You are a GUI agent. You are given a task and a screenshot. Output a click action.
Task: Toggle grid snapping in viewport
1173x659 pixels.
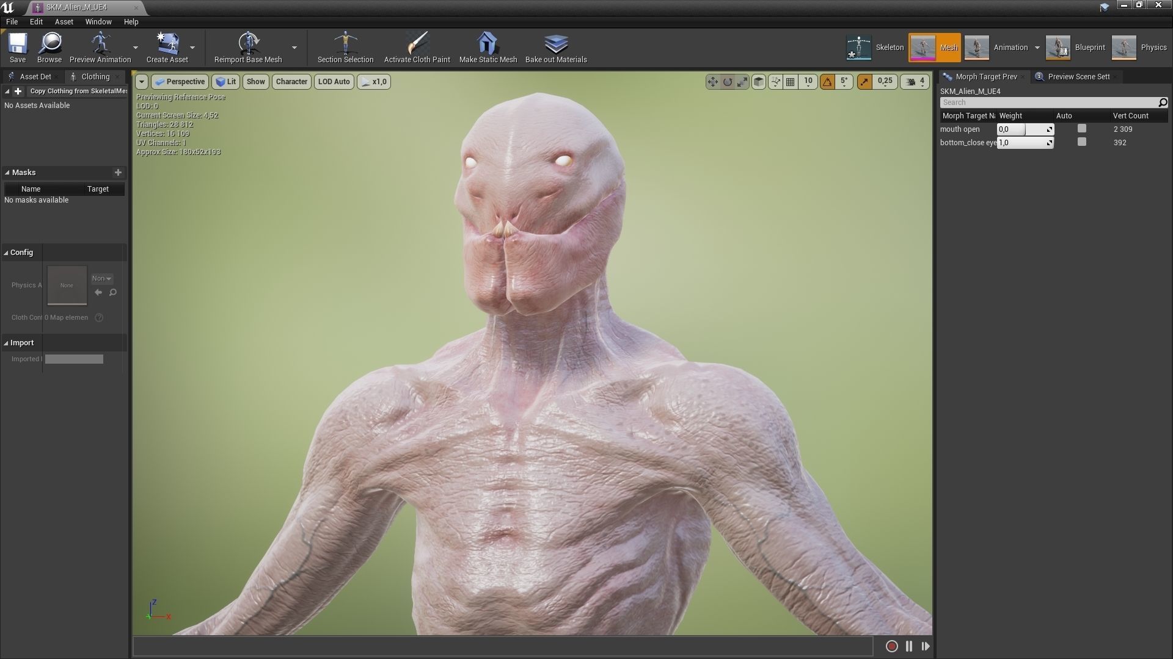point(790,82)
